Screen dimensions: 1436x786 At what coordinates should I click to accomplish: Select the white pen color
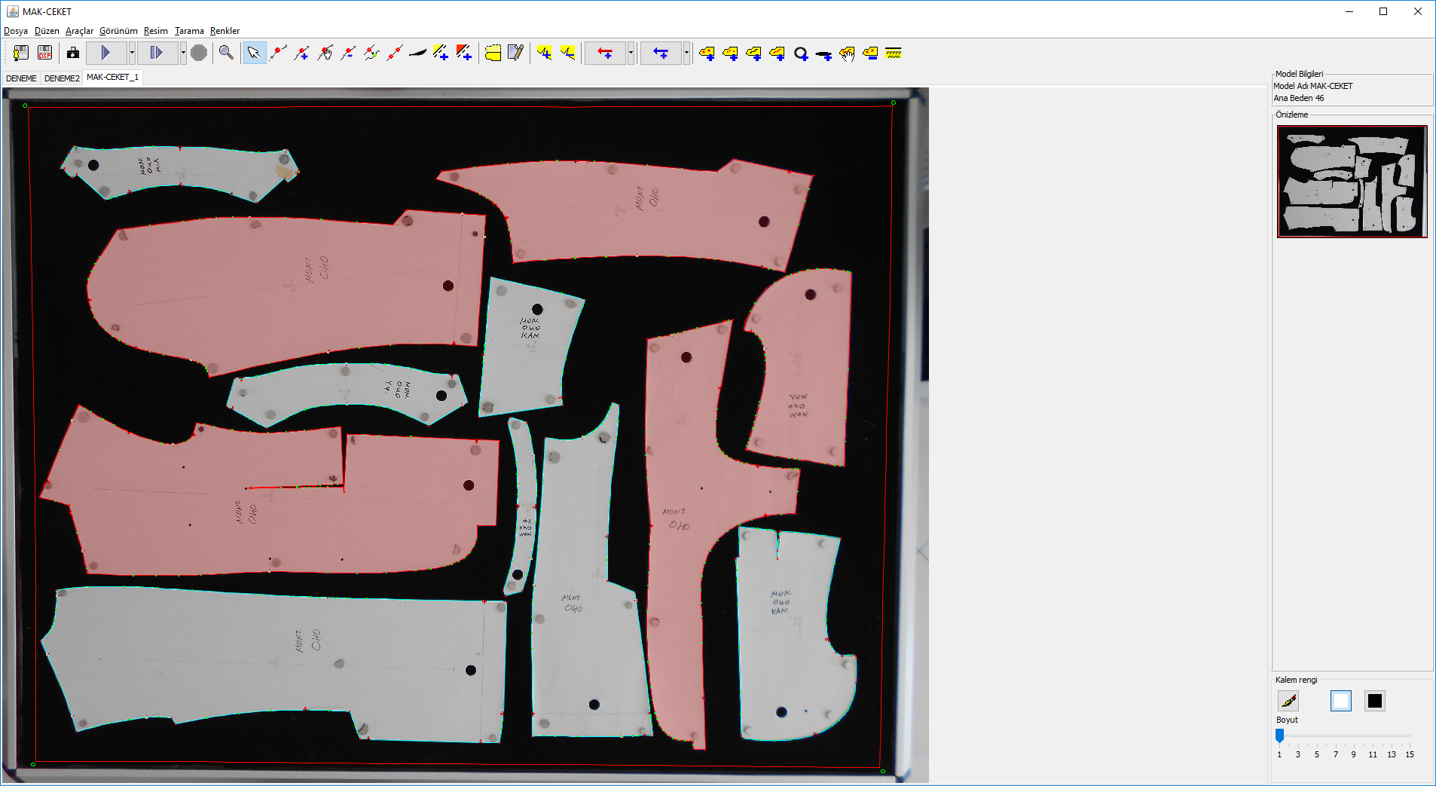coord(1340,701)
